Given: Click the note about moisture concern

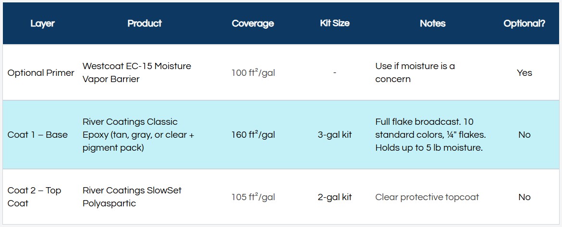Looking at the screenshot, I should [415, 72].
